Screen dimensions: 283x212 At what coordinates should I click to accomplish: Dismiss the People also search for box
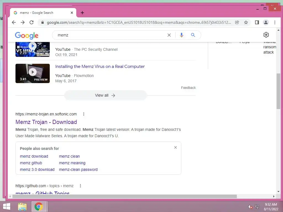[175, 147]
